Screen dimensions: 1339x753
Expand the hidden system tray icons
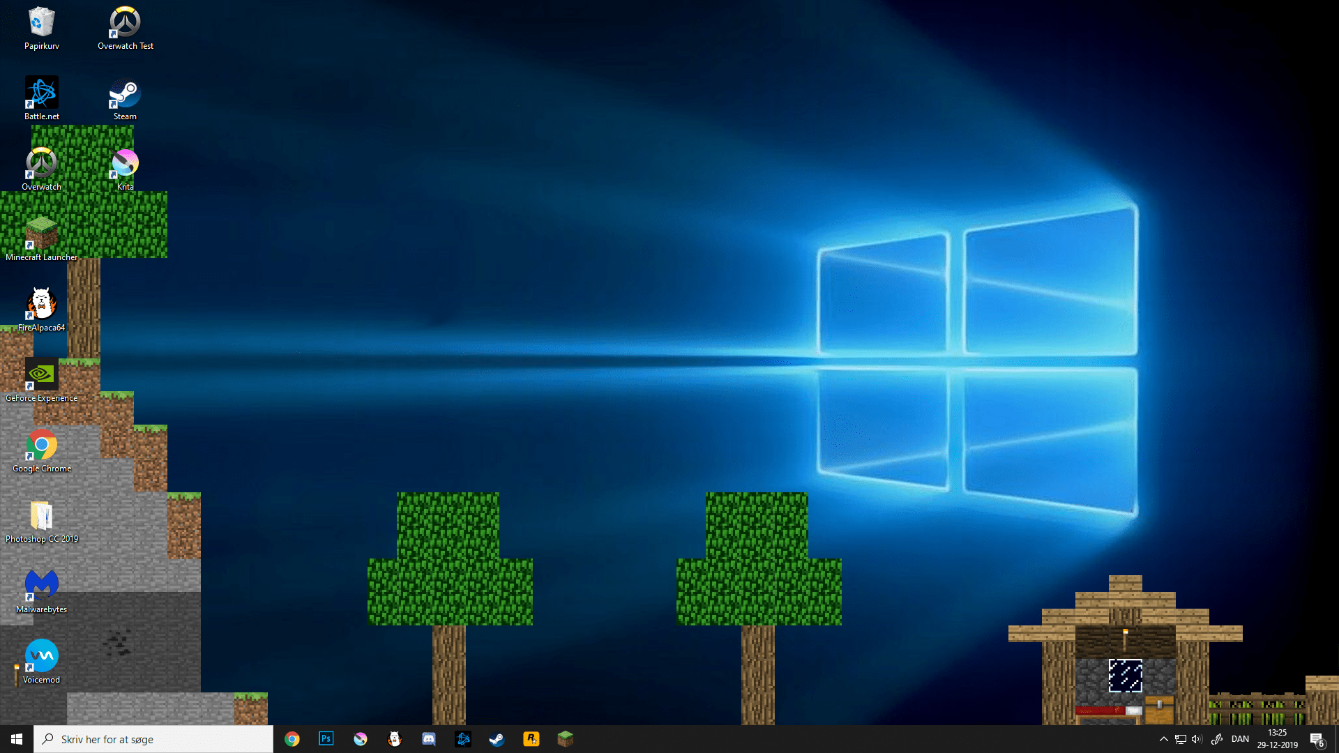(1163, 739)
